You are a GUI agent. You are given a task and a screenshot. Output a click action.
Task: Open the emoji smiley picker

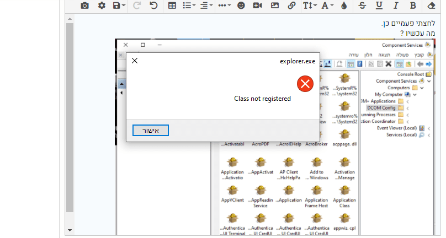coord(241,6)
